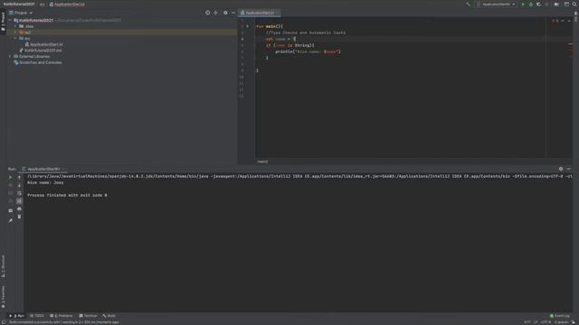Screen dimensions: 579x325
Task: Open the Event Log button
Action: point(560,316)
